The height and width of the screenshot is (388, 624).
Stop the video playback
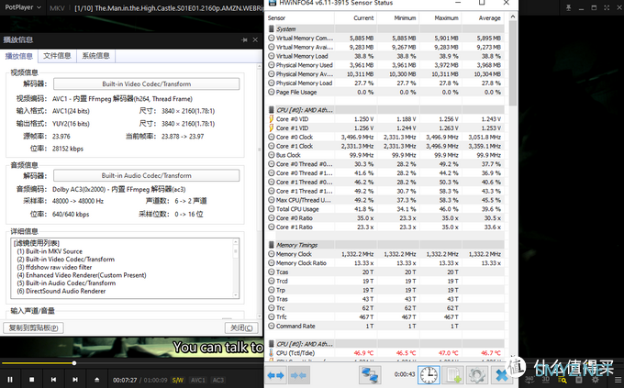tap(32, 380)
